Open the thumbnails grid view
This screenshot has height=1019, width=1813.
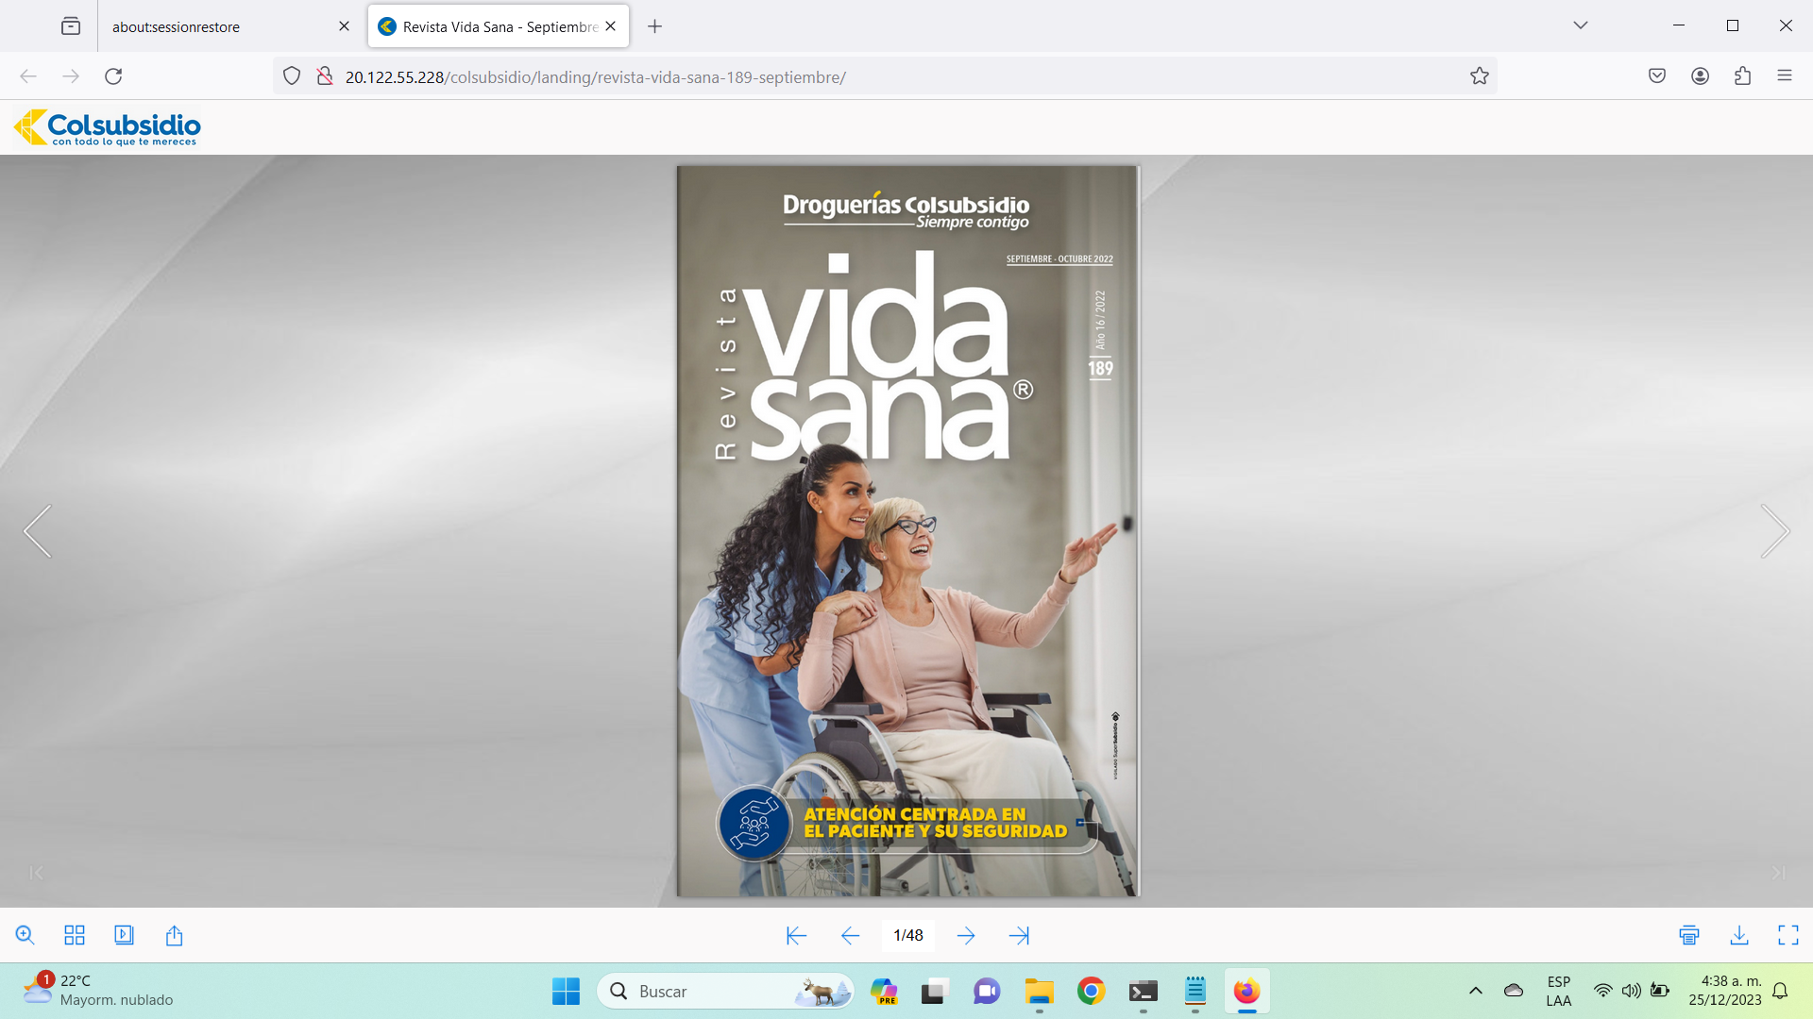click(x=75, y=935)
